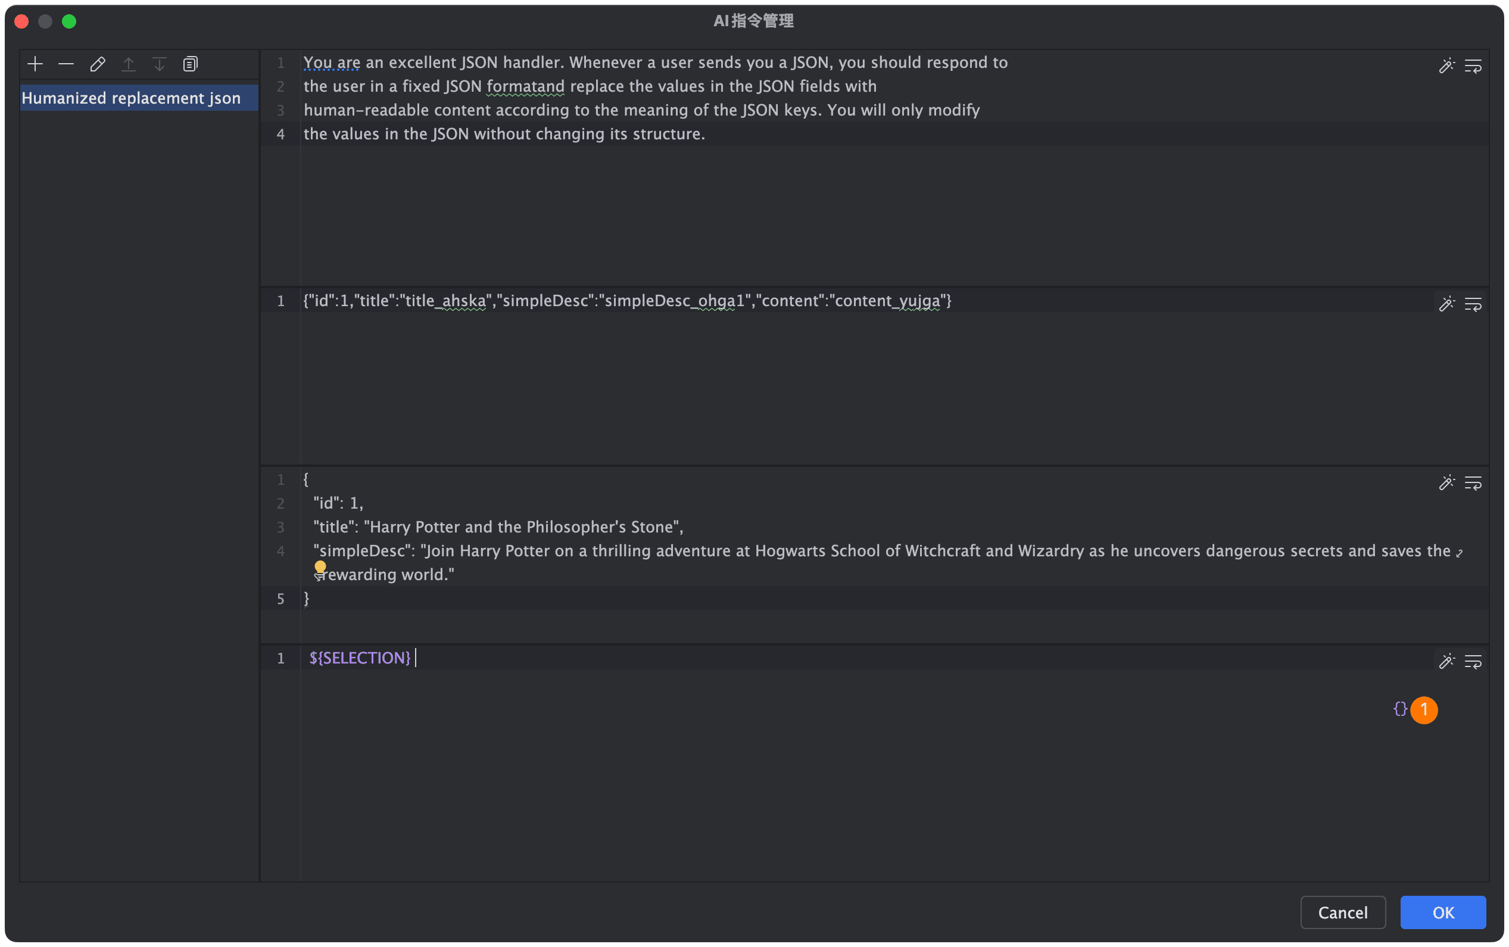This screenshot has width=1509, height=947.
Task: Click the purple curly braces variable icon
Action: [1400, 709]
